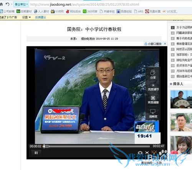Image resolution: width=192 pixels, height=170 pixels.
Task: Open the 媒体人 thumbnail of smiling woman
Action: pos(181,145)
